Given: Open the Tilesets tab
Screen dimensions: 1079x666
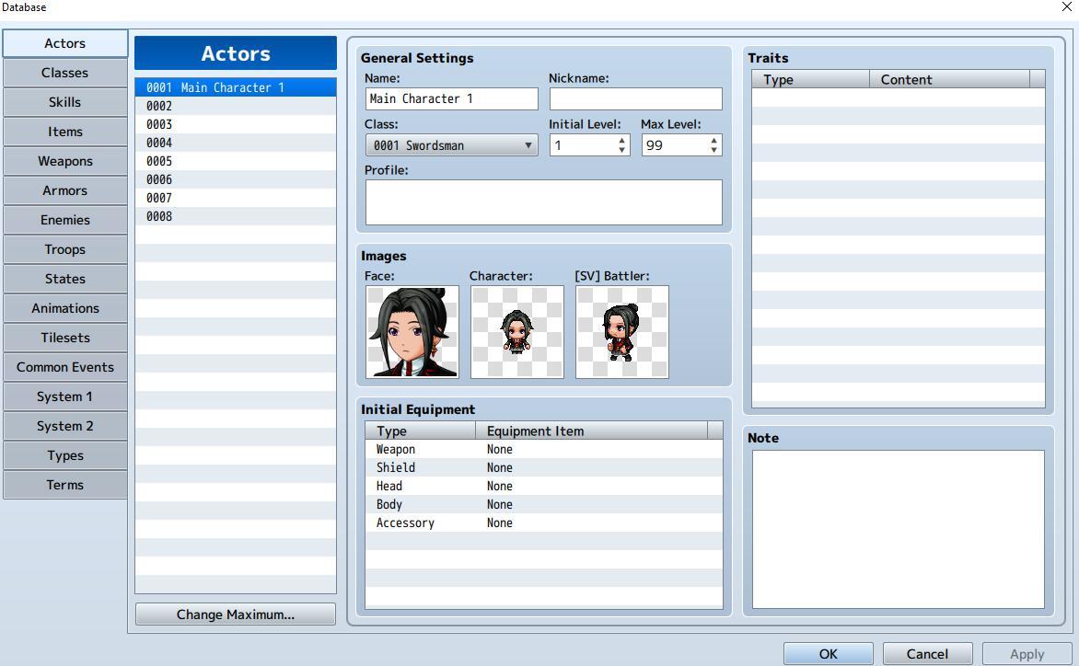Looking at the screenshot, I should (64, 338).
